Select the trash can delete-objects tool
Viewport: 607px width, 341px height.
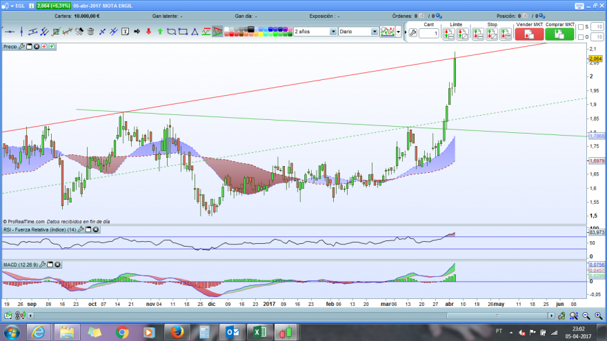90,32
